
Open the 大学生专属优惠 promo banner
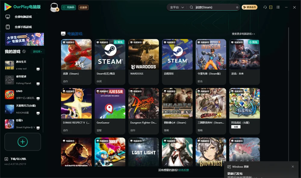click(x=25, y=39)
